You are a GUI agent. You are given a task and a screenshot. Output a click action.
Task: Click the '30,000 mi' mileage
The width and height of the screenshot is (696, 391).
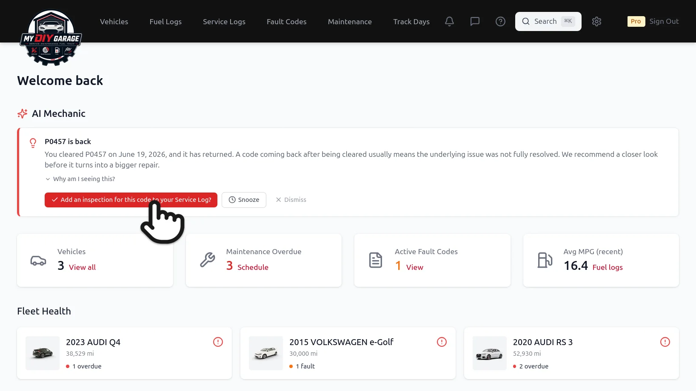pyautogui.click(x=303, y=354)
